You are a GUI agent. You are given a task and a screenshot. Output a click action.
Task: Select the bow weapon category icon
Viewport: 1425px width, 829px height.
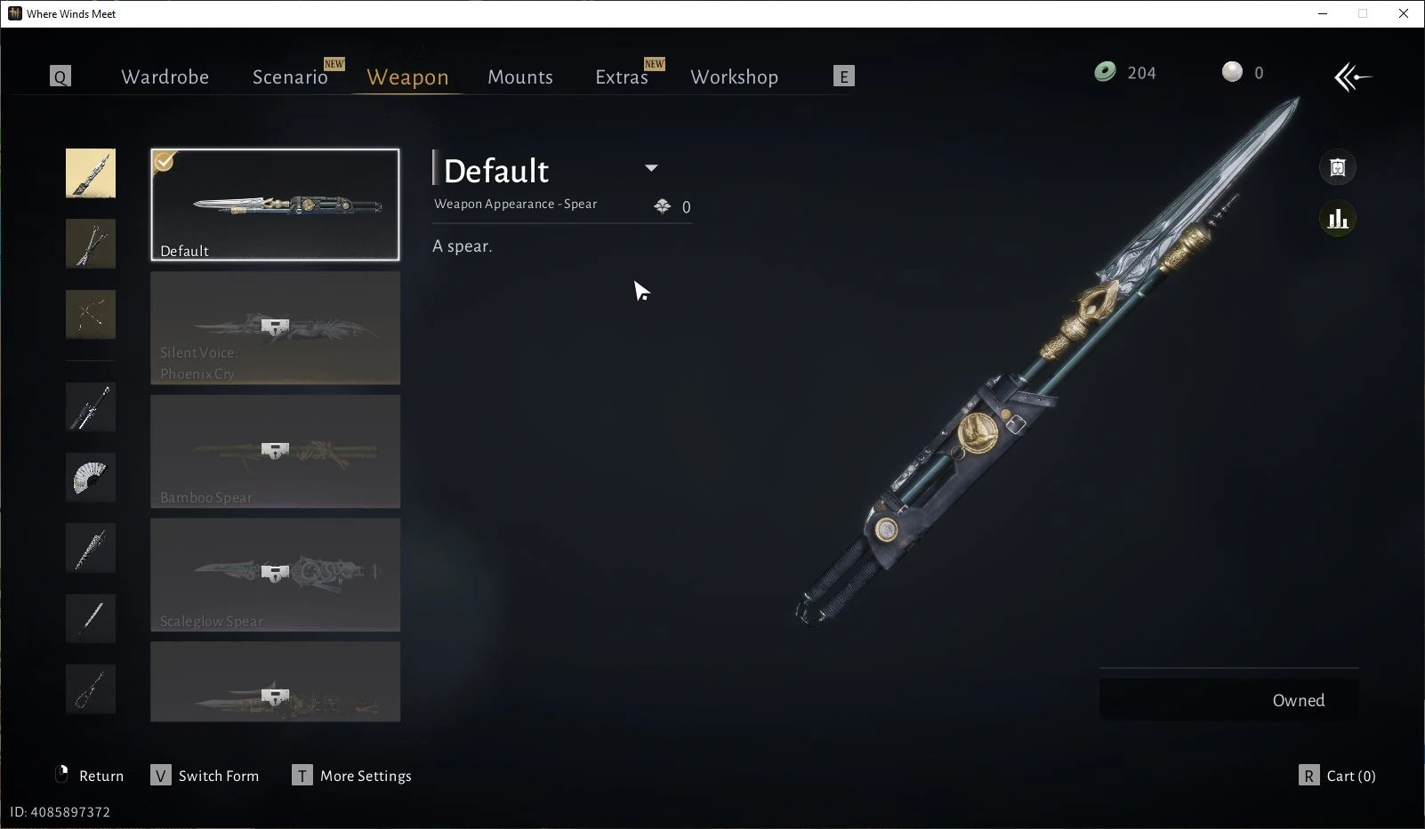pos(91,314)
